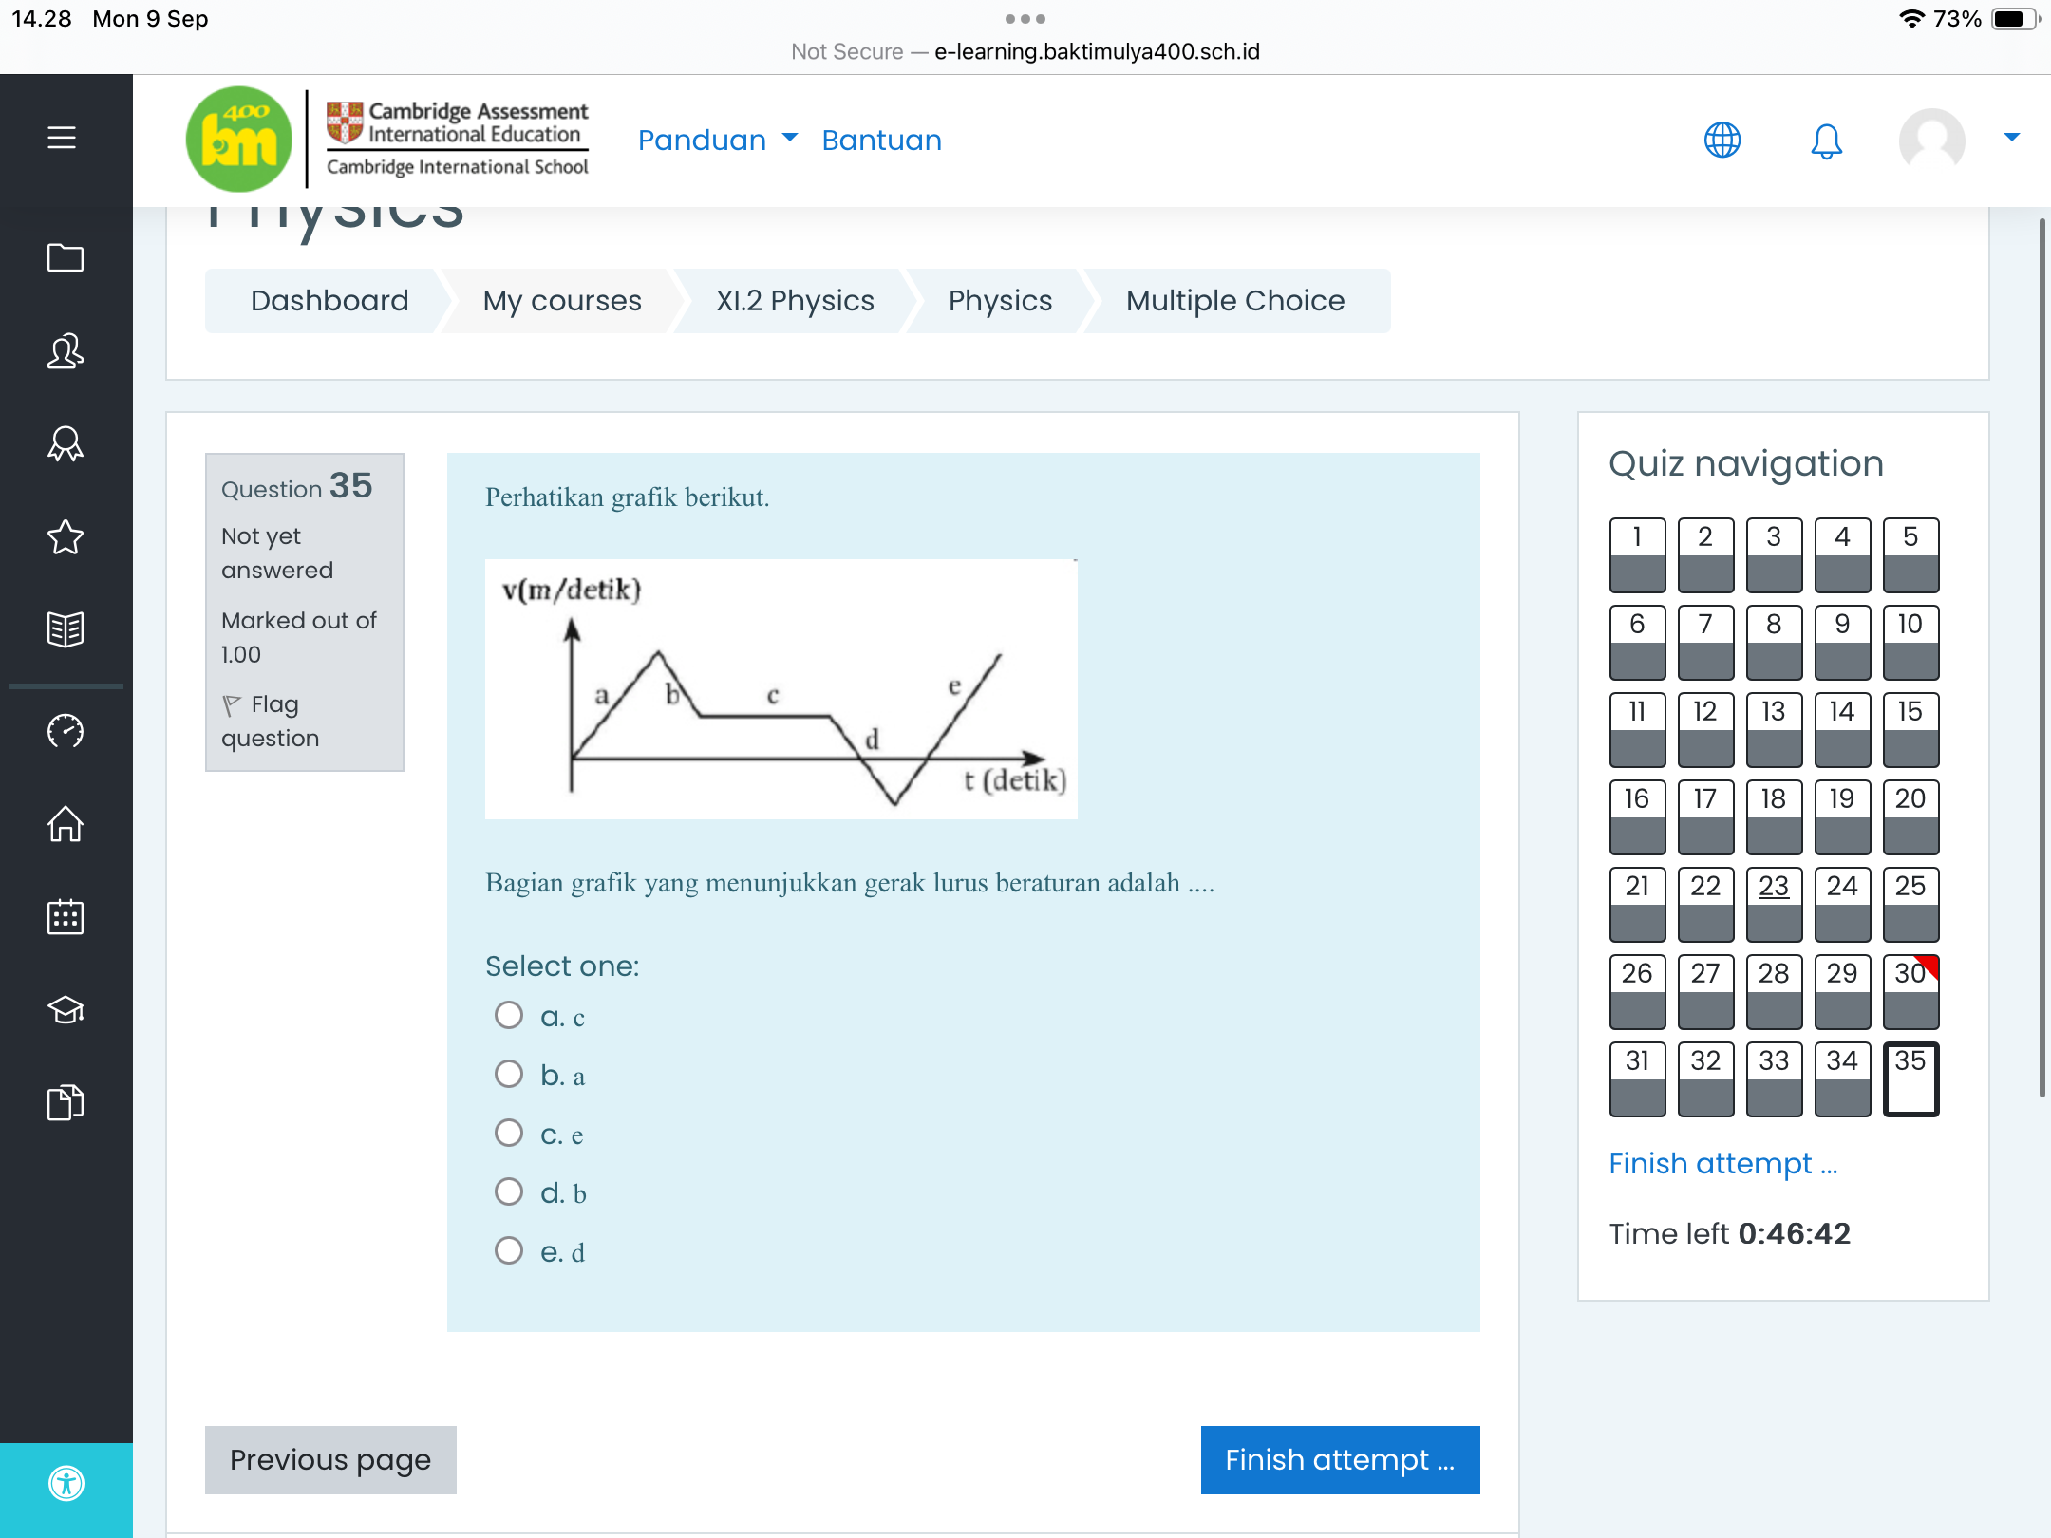Image resolution: width=2051 pixels, height=1538 pixels.
Task: Open the graduation cap courses icon
Action: (x=66, y=1009)
